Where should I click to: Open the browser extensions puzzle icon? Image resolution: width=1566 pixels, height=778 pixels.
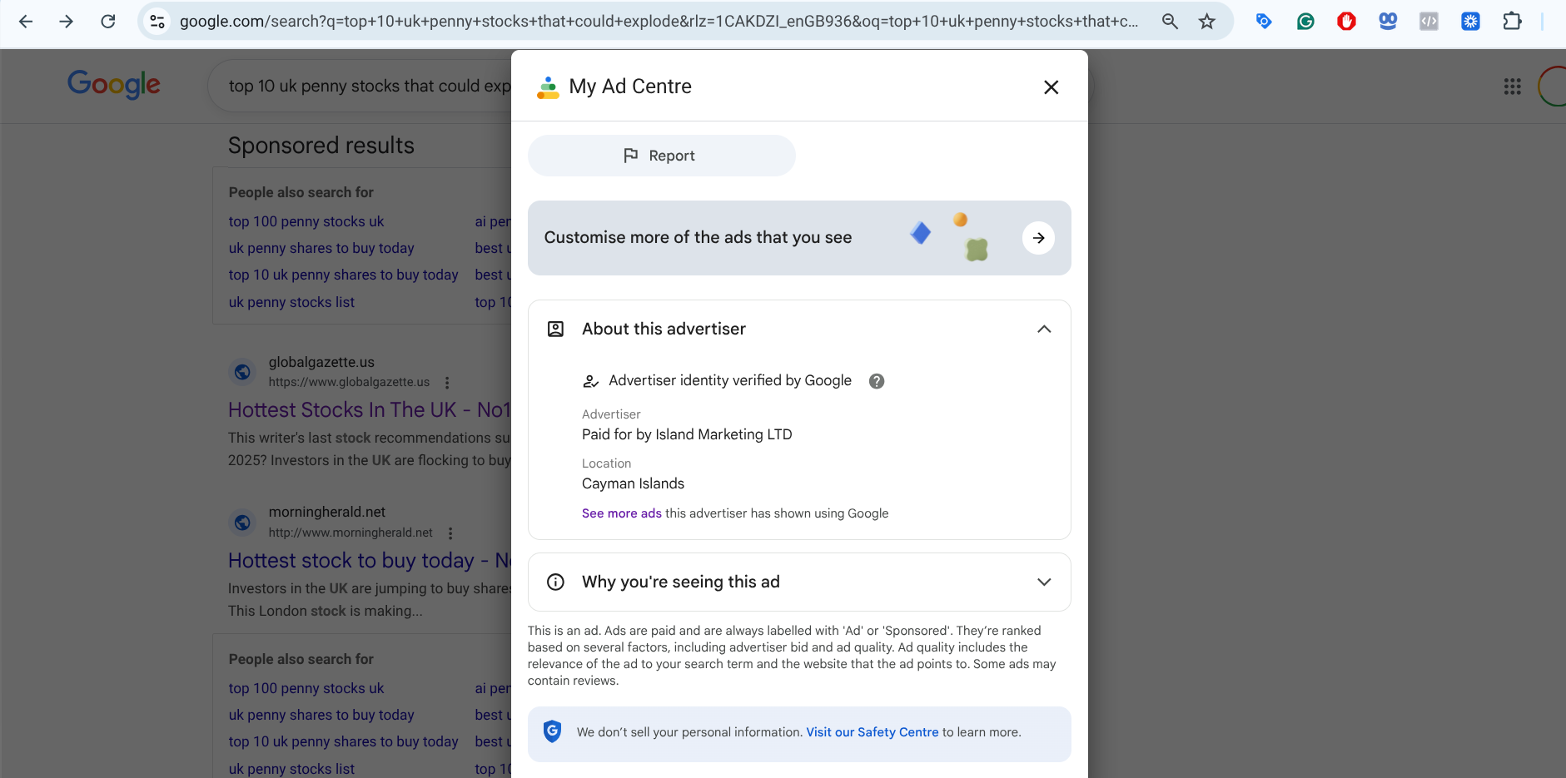(1512, 22)
